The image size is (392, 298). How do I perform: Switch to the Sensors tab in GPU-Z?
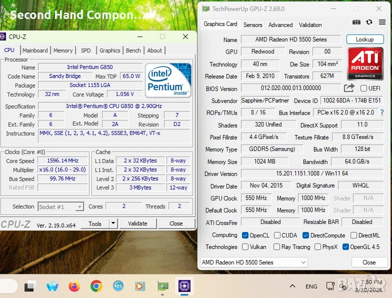(252, 24)
